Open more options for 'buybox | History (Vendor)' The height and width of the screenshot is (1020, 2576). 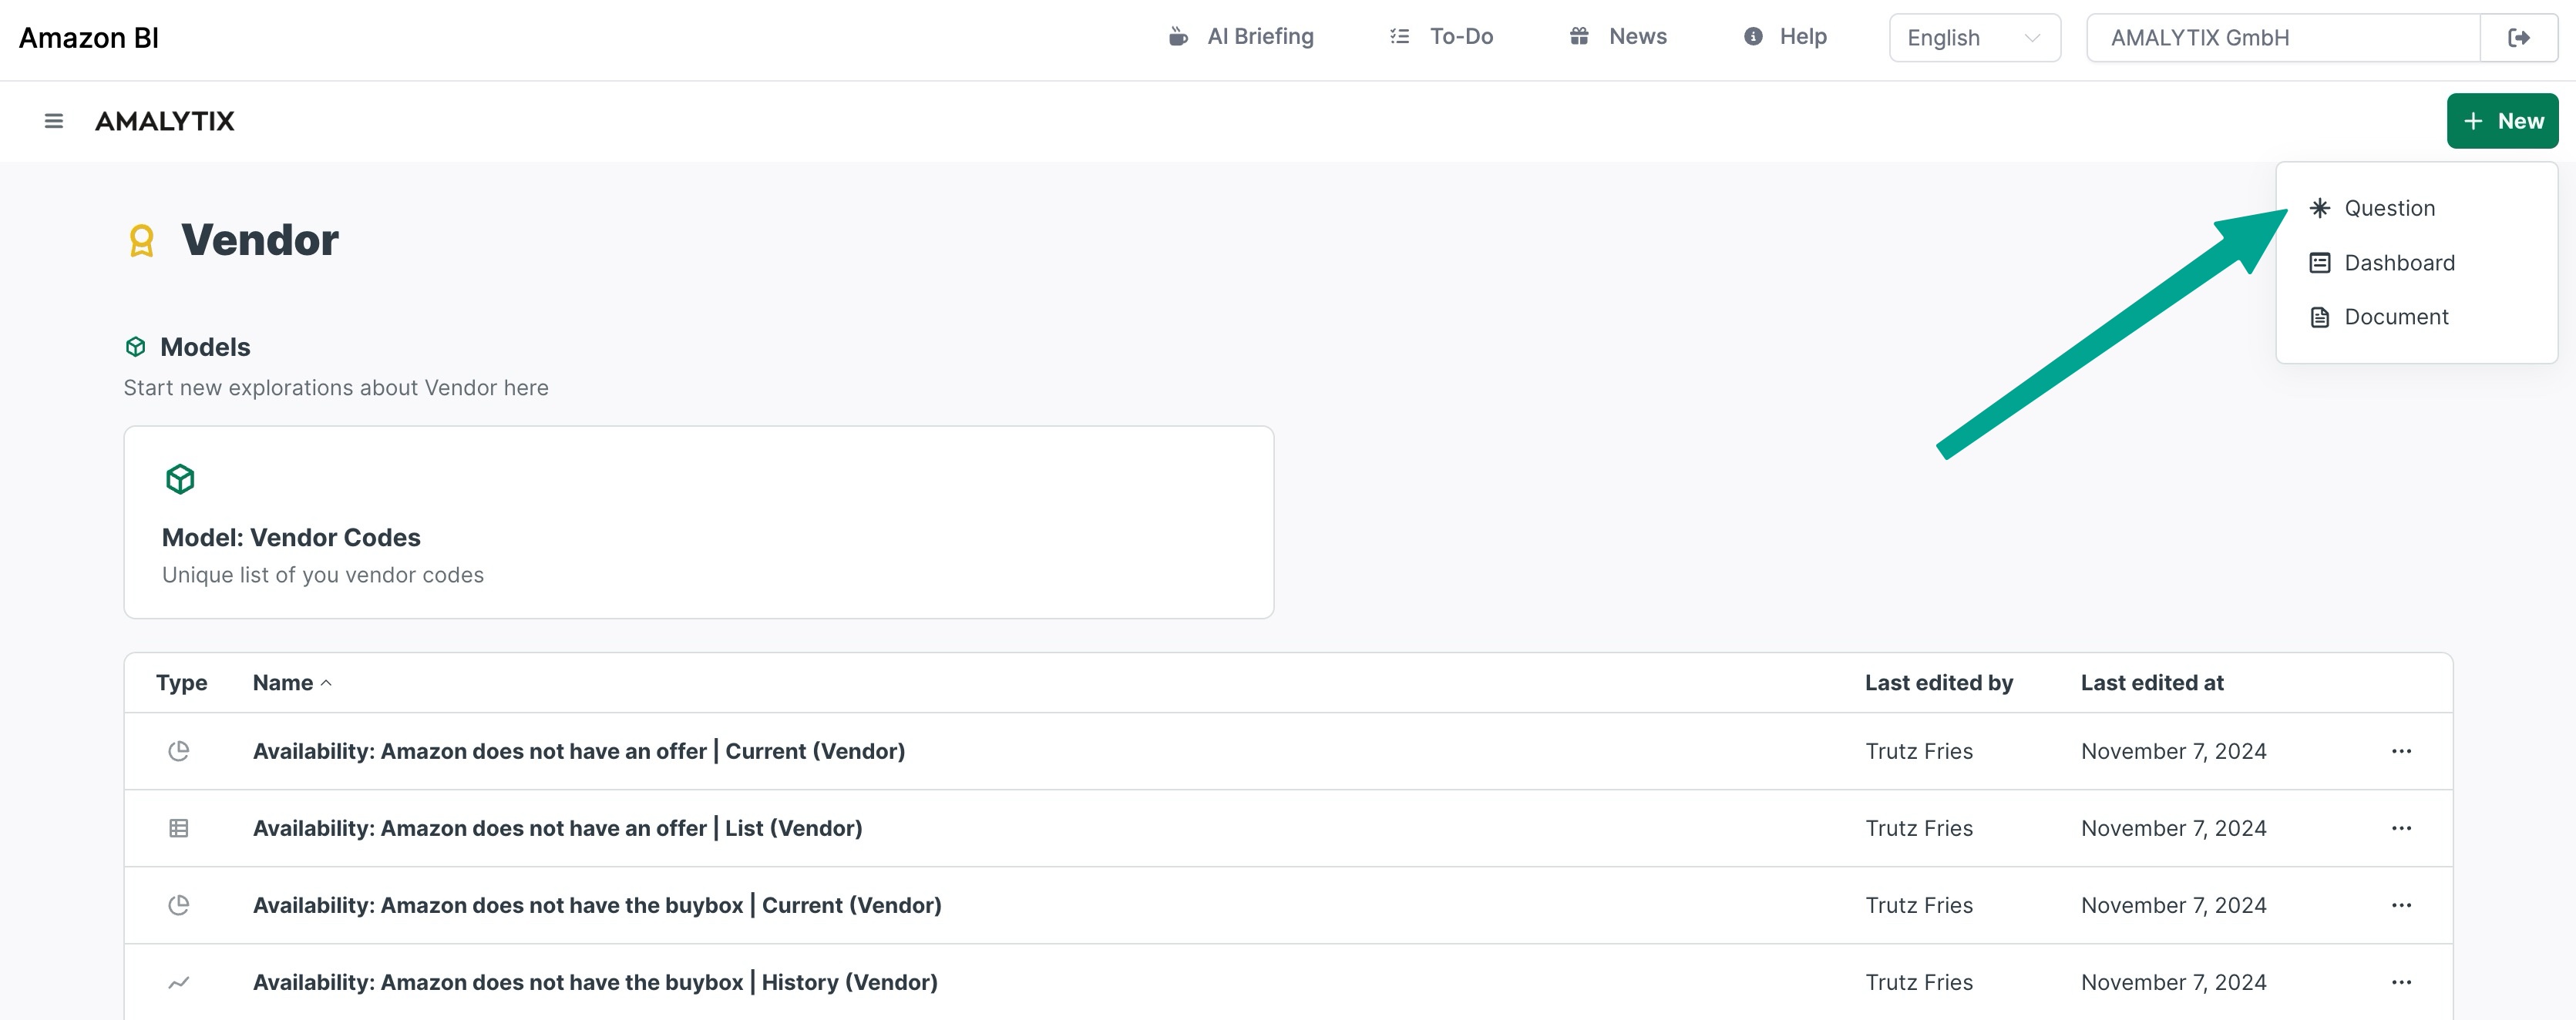pyautogui.click(x=2401, y=983)
